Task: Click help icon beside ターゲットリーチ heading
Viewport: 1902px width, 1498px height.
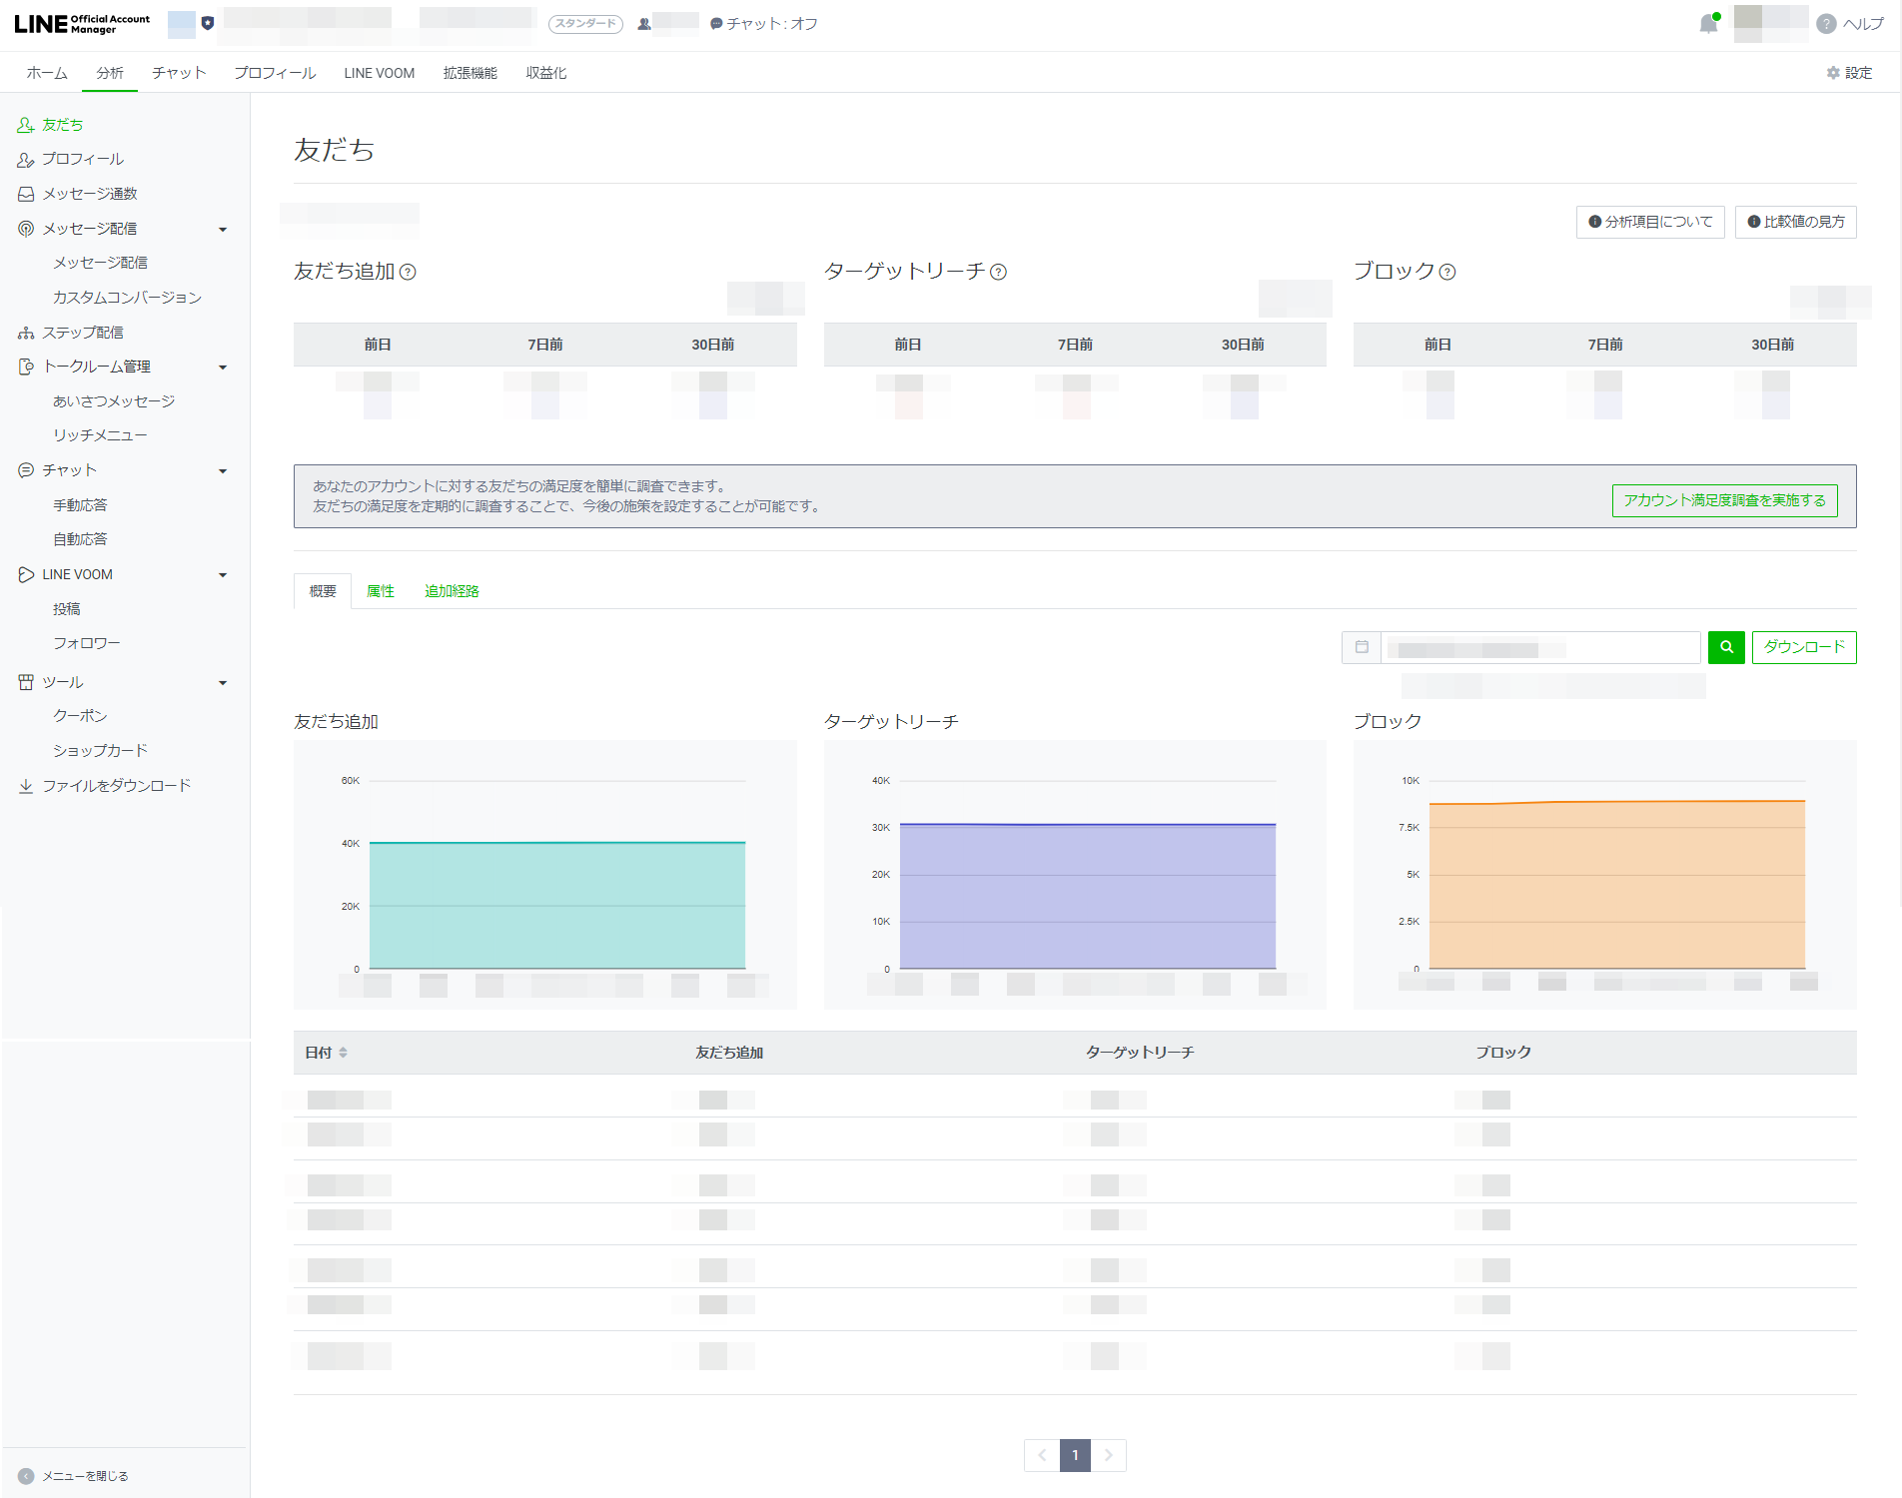Action: click(x=998, y=272)
